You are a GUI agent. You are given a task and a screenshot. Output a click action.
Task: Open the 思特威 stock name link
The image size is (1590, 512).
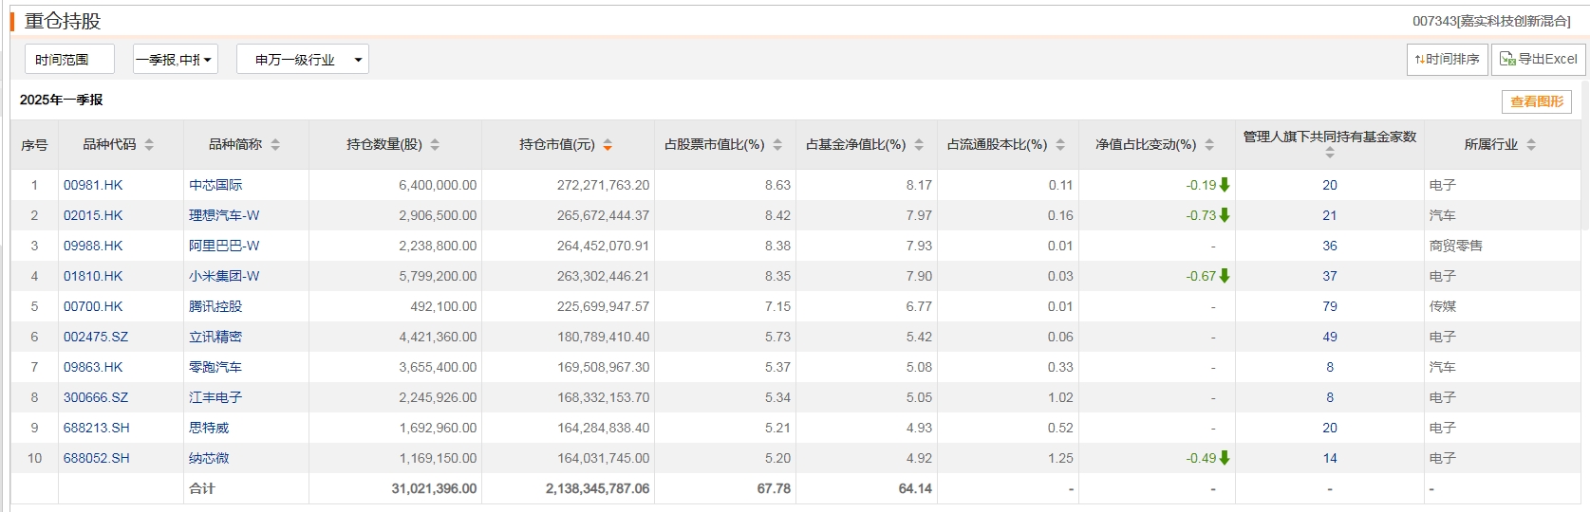209,428
